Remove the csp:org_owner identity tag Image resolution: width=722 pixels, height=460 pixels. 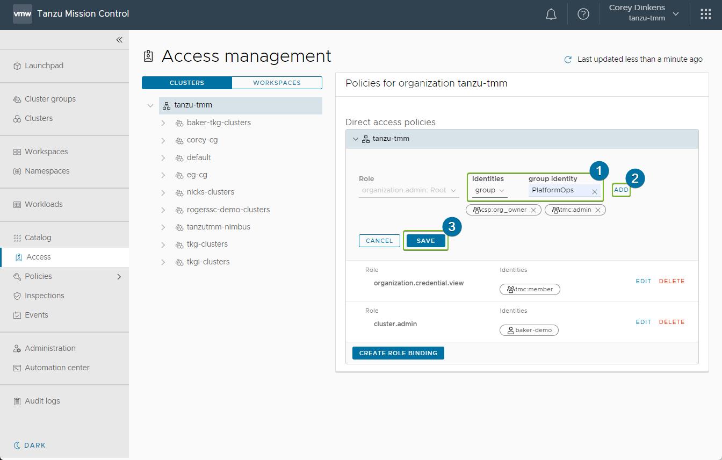click(x=533, y=210)
